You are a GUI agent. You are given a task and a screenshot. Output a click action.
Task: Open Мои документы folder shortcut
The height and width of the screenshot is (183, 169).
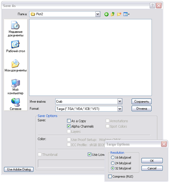tap(16, 66)
